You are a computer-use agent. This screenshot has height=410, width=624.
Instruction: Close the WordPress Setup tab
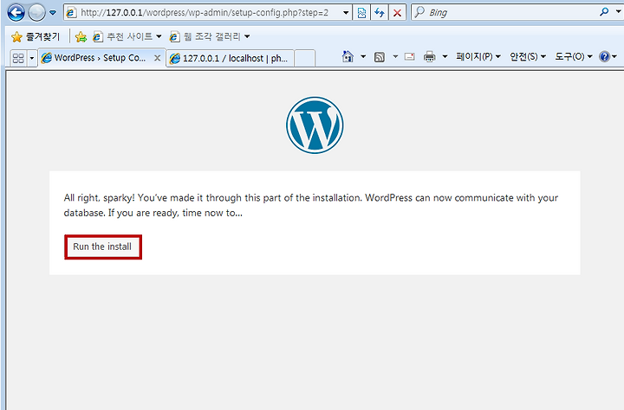[158, 58]
